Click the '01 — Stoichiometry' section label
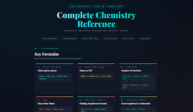The image size is (193, 112). (47, 49)
